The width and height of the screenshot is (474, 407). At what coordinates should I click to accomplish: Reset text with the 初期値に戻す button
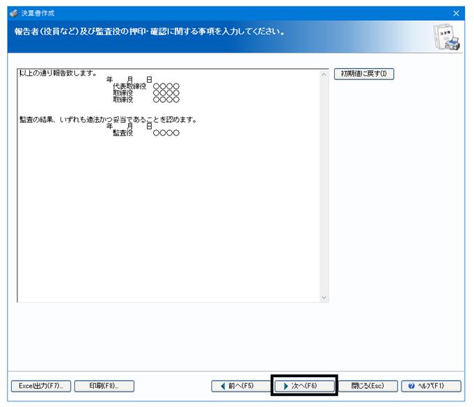click(364, 74)
